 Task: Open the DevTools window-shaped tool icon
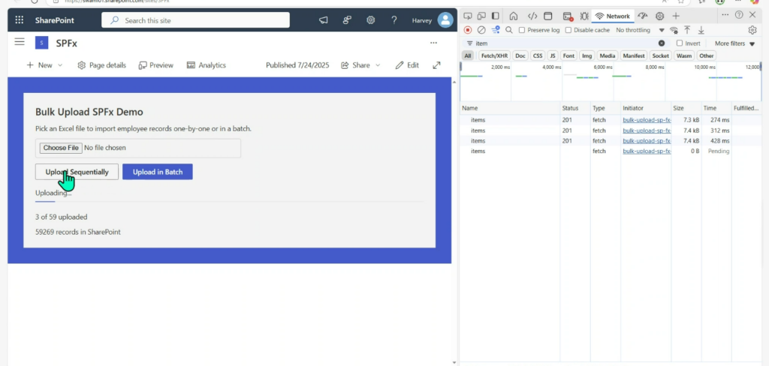click(x=547, y=16)
